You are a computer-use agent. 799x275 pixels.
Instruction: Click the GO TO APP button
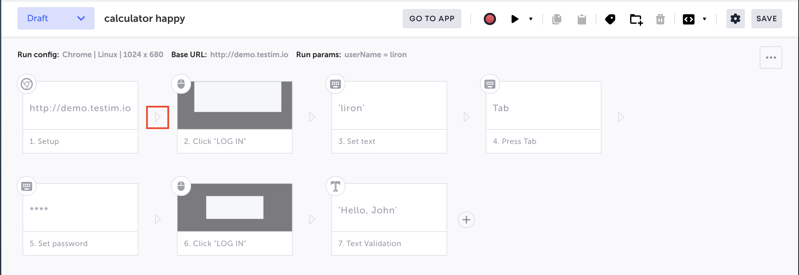[432, 19]
